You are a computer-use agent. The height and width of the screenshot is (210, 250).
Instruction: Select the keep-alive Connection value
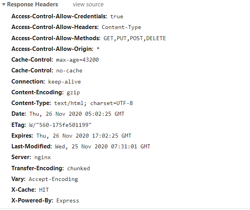click(64, 82)
